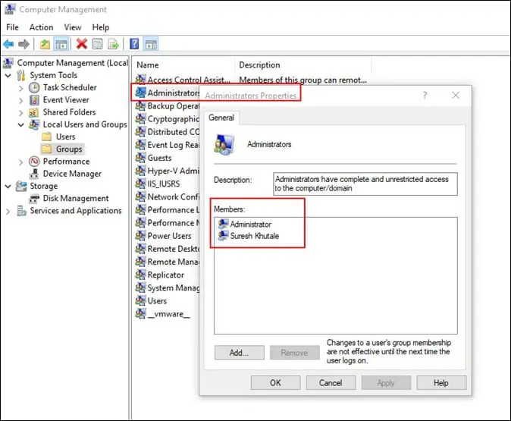Open Help via the blue question-mark icon
This screenshot has height=421, width=511.
point(134,45)
